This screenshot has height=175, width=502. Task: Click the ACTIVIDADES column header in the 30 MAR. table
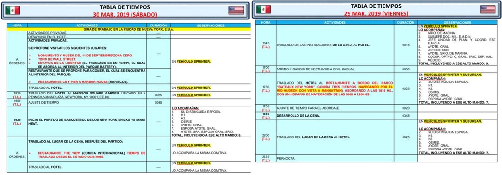(x=87, y=25)
